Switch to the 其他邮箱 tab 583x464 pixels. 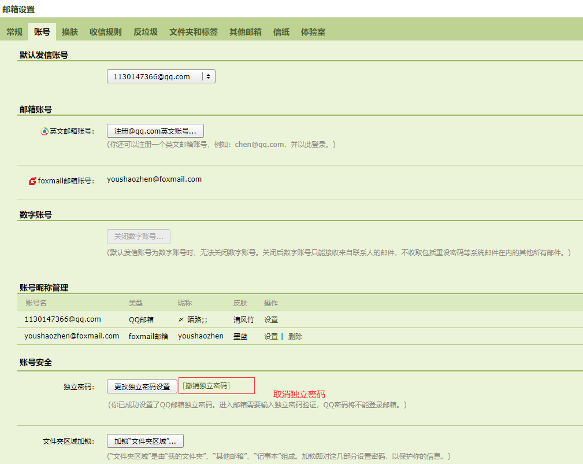(x=246, y=32)
